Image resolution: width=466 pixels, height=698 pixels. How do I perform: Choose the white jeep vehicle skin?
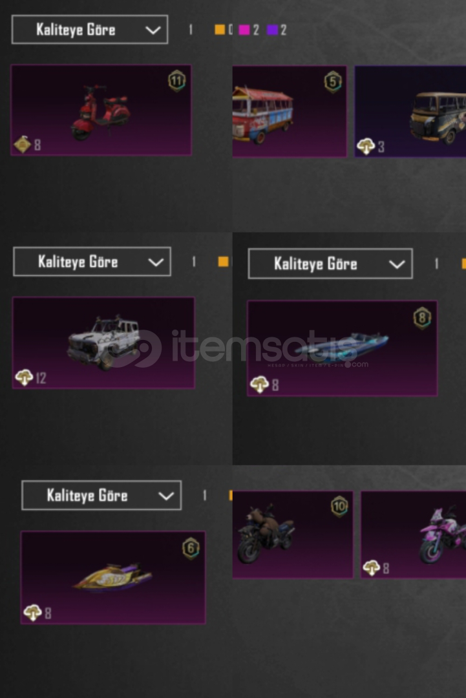point(103,343)
